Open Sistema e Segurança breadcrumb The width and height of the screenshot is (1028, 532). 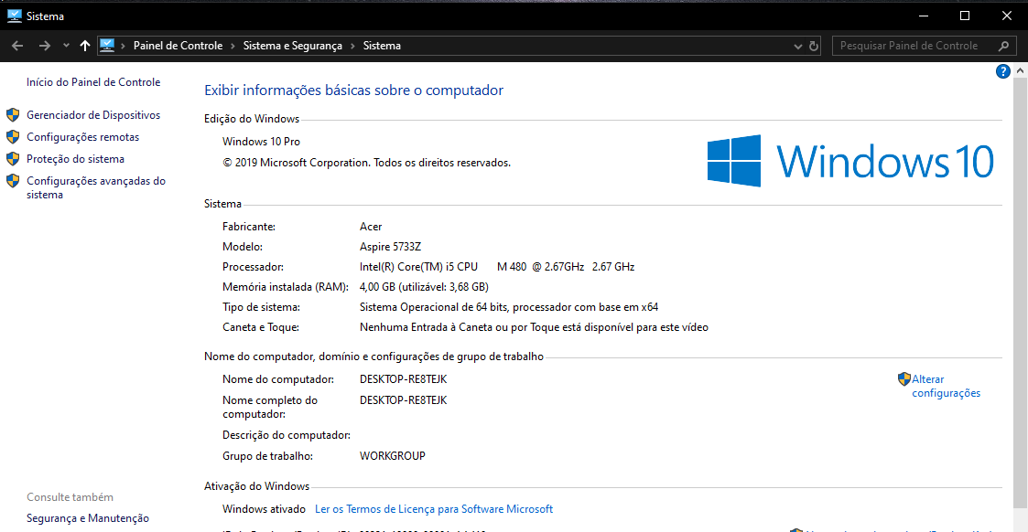pyautogui.click(x=292, y=46)
